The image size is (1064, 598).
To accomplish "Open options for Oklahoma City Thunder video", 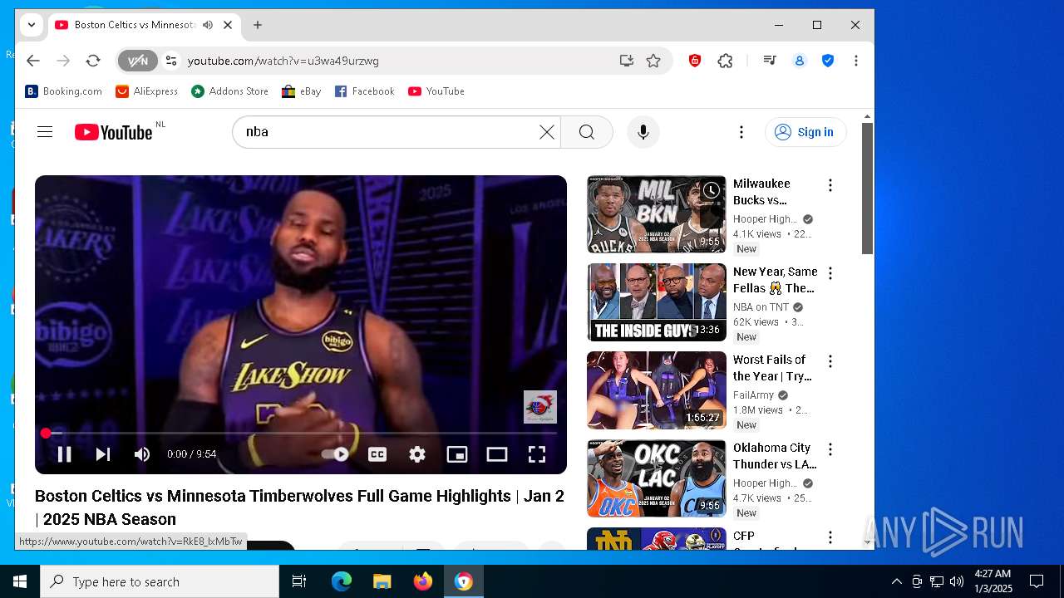I will click(830, 449).
